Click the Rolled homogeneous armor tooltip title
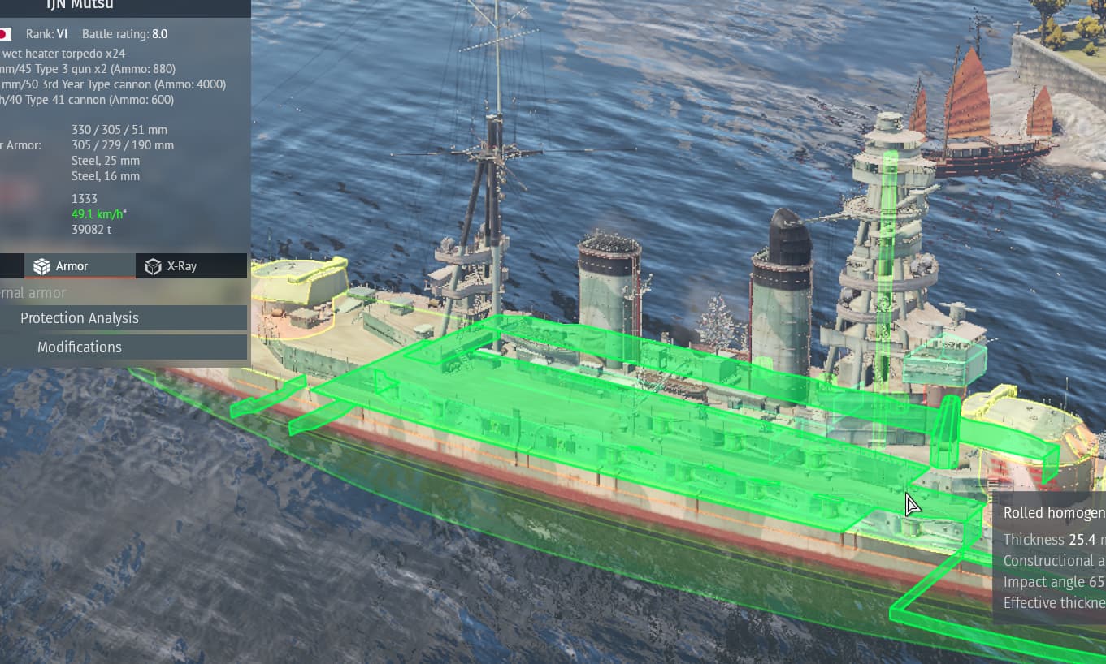 pos(1053,513)
